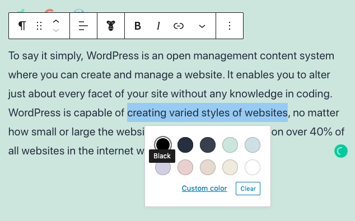This screenshot has width=355, height=221.
Task: Pick the dark navy color swatch
Action: (185, 145)
